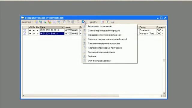This screenshot has height=108, width=192.
Task: Click the document icon in the KCT00000001 row
Action: click(x=24, y=30)
